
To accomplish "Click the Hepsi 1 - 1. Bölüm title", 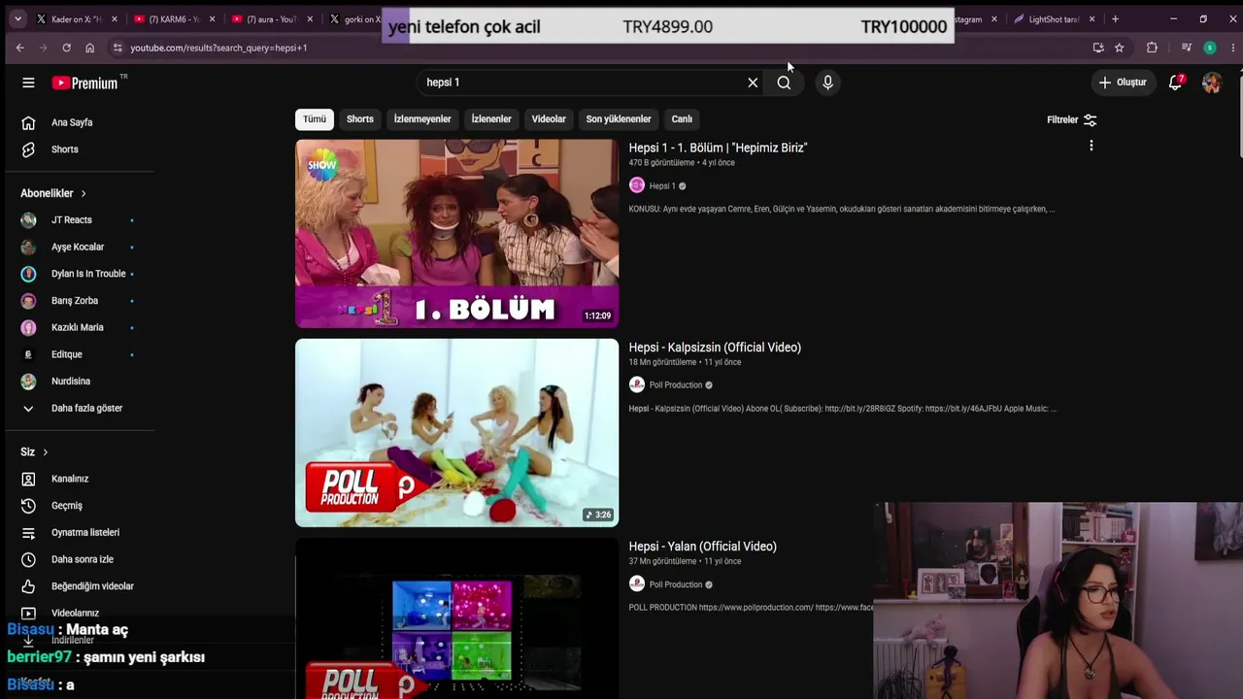I will [718, 148].
